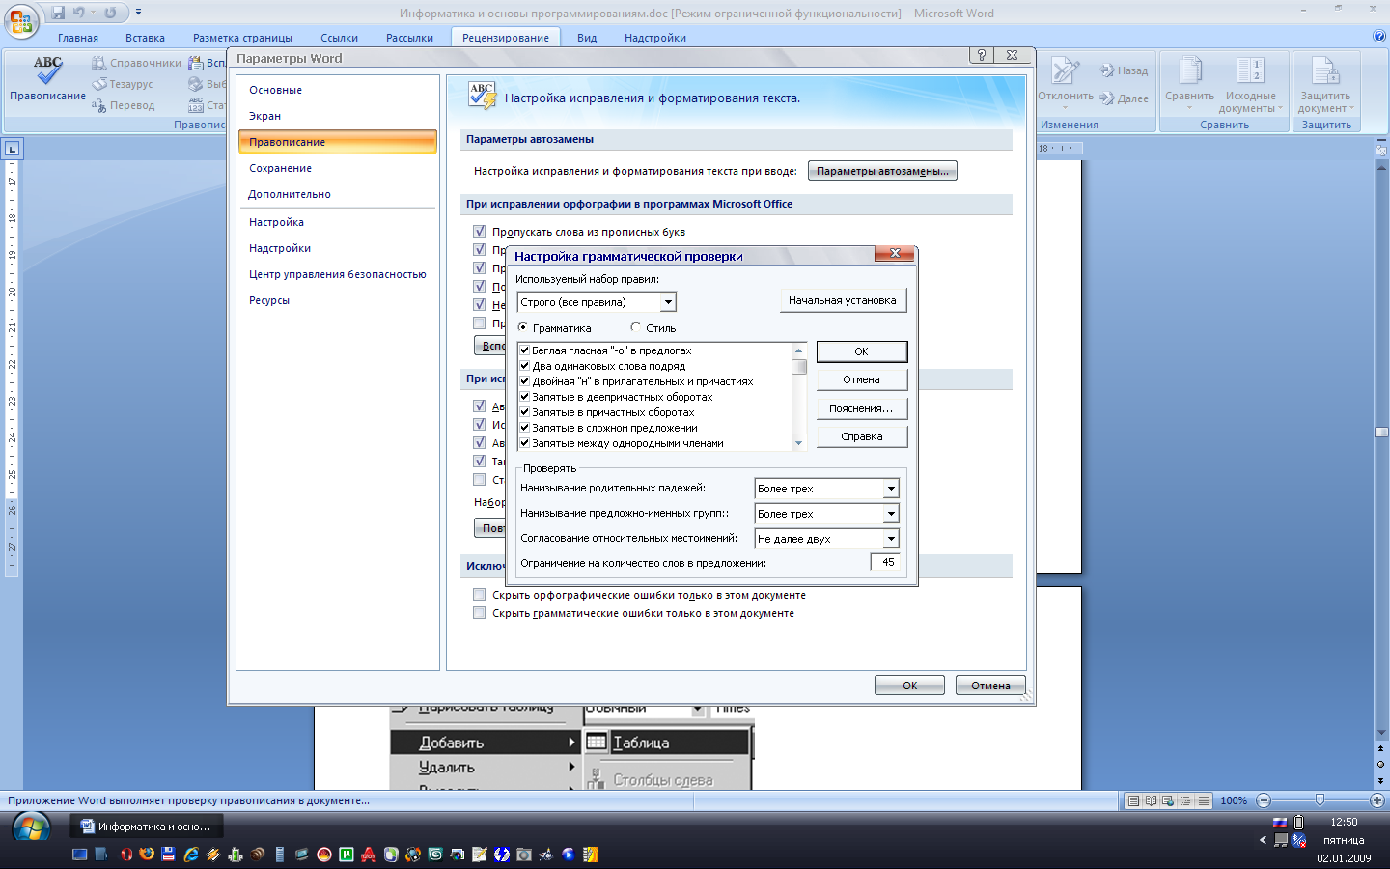Open Согласование относительных местоимений dropdown
The height and width of the screenshot is (869, 1390).
pos(891,539)
